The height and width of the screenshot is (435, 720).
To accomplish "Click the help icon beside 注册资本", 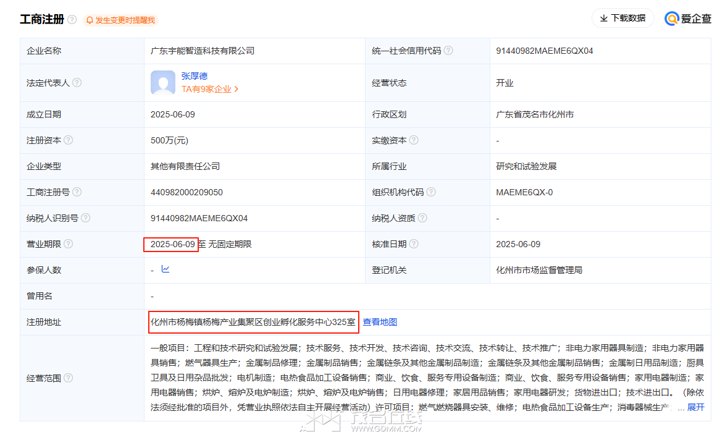I will (69, 140).
